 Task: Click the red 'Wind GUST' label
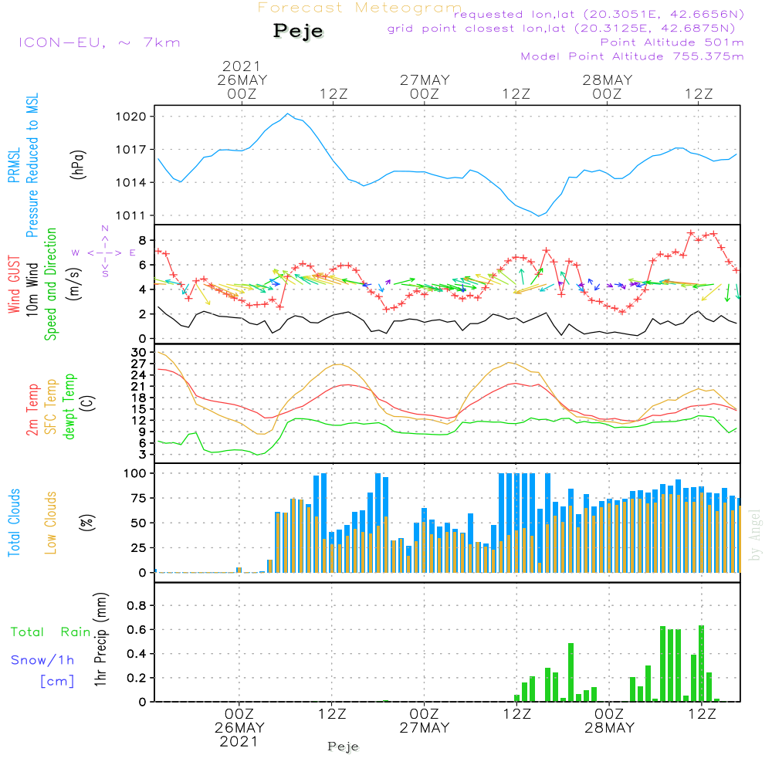(14, 285)
